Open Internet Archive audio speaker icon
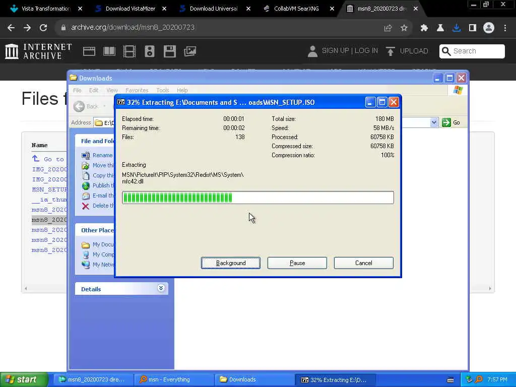The width and height of the screenshot is (516, 387). pyautogui.click(x=149, y=51)
